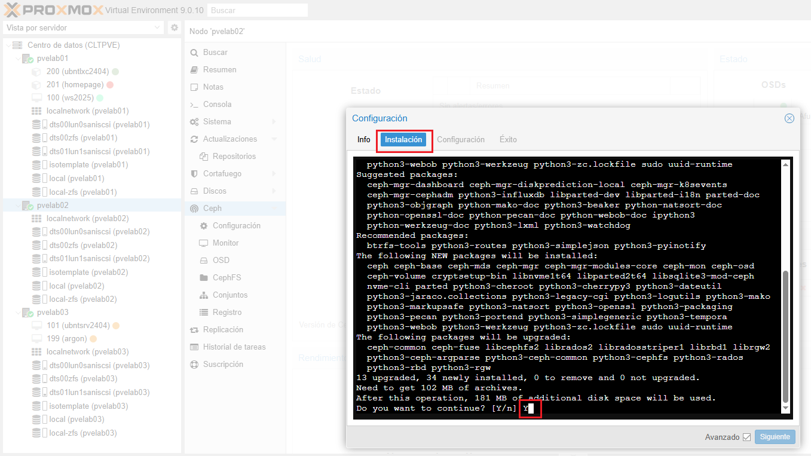811x456 pixels.
Task: Click the Notas note icon
Action: point(194,87)
